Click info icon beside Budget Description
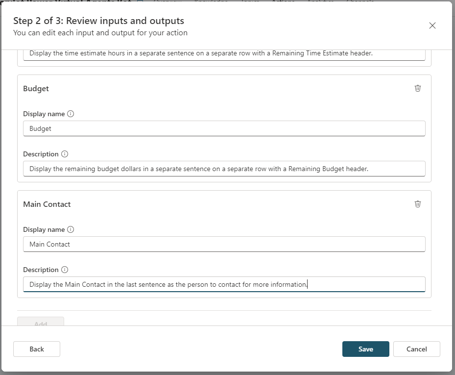 pyautogui.click(x=65, y=154)
